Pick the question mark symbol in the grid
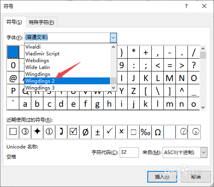Screen dimensions: 214x187 [194, 65]
